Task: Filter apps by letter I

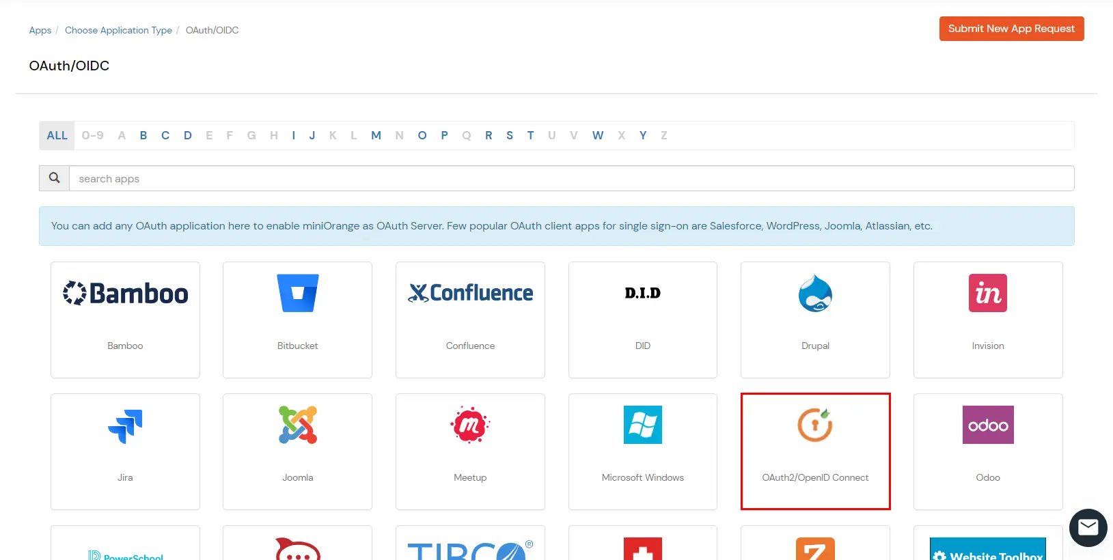Action: click(x=294, y=135)
